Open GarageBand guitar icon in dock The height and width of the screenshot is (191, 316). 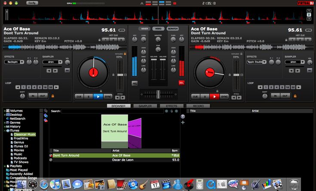point(144,185)
